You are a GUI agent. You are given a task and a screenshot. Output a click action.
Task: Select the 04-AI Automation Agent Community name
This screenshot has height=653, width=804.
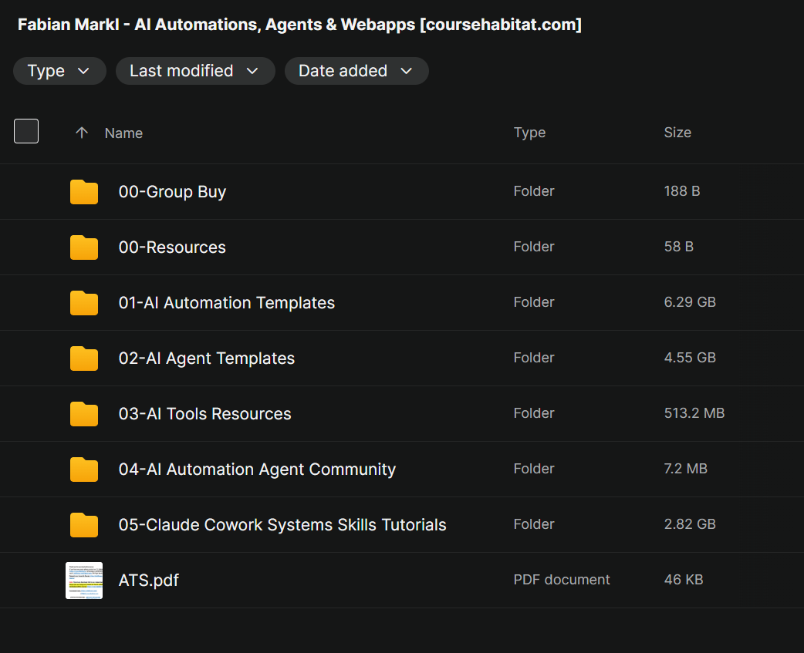257,470
